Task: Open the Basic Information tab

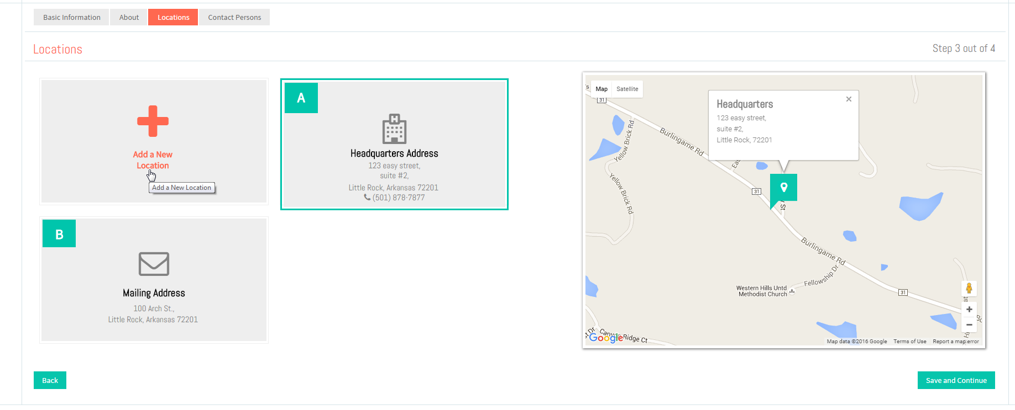Action: (x=72, y=17)
